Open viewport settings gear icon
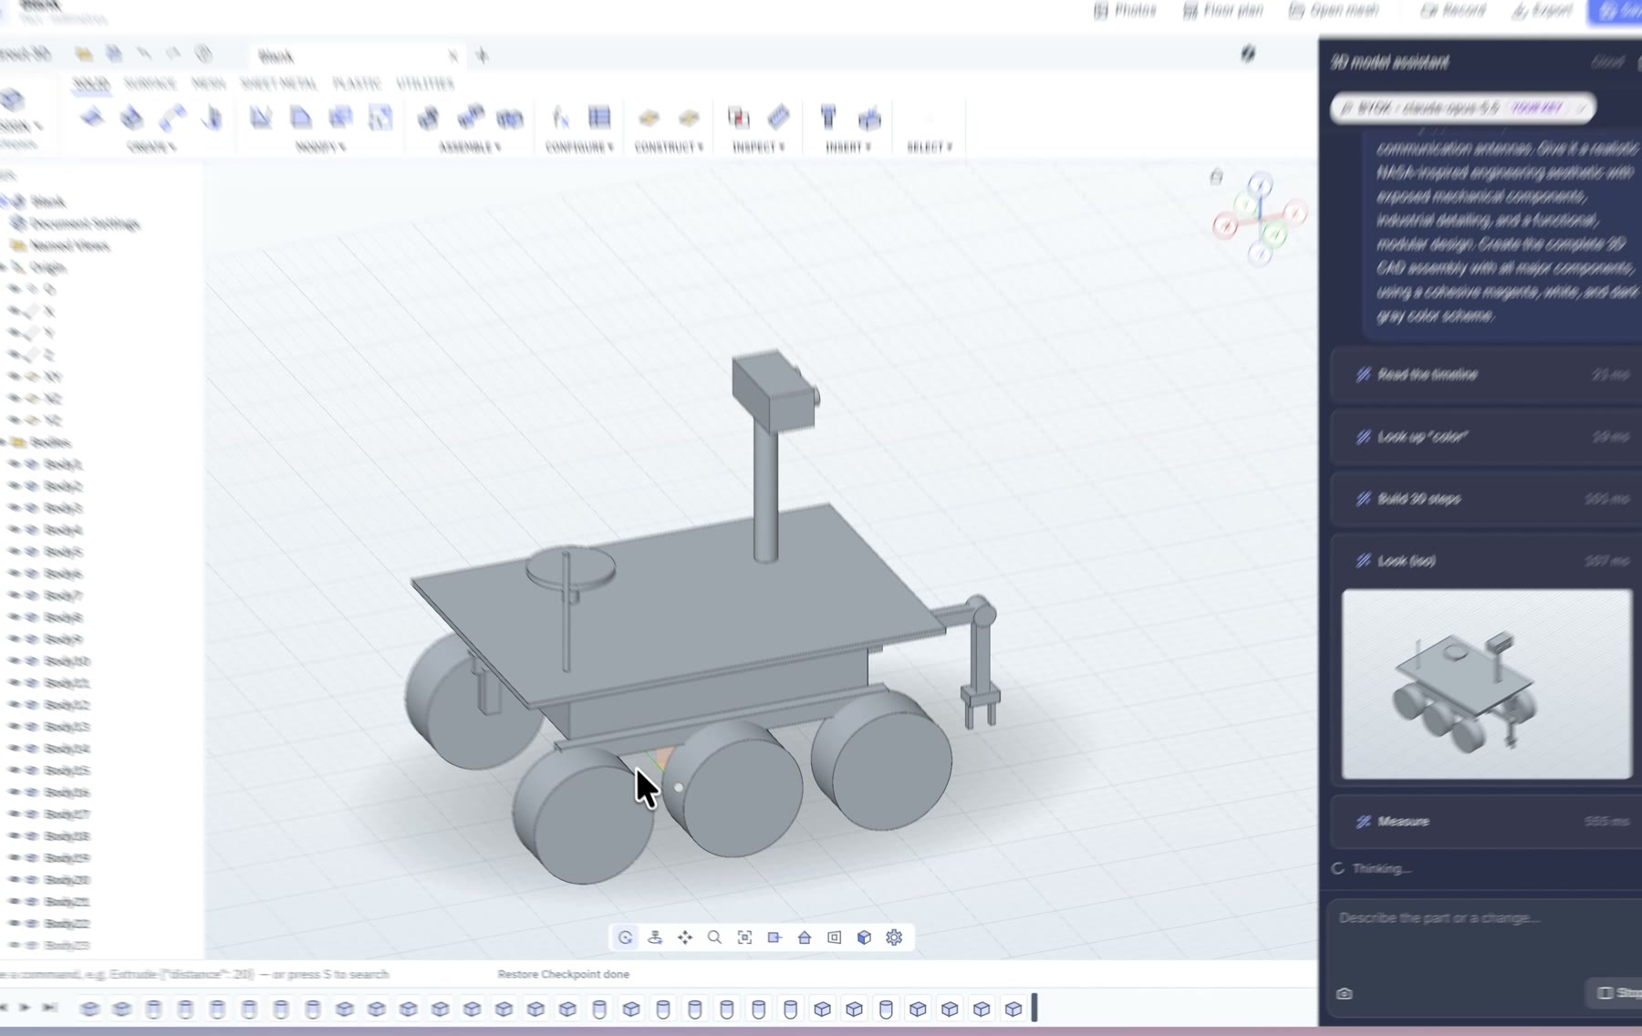1642x1036 pixels. coord(894,938)
